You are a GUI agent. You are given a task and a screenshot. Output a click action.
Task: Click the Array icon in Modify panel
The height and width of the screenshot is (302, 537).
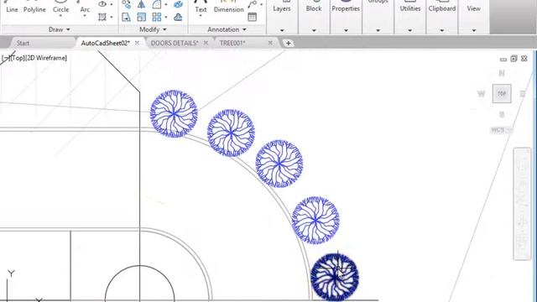tap(157, 17)
